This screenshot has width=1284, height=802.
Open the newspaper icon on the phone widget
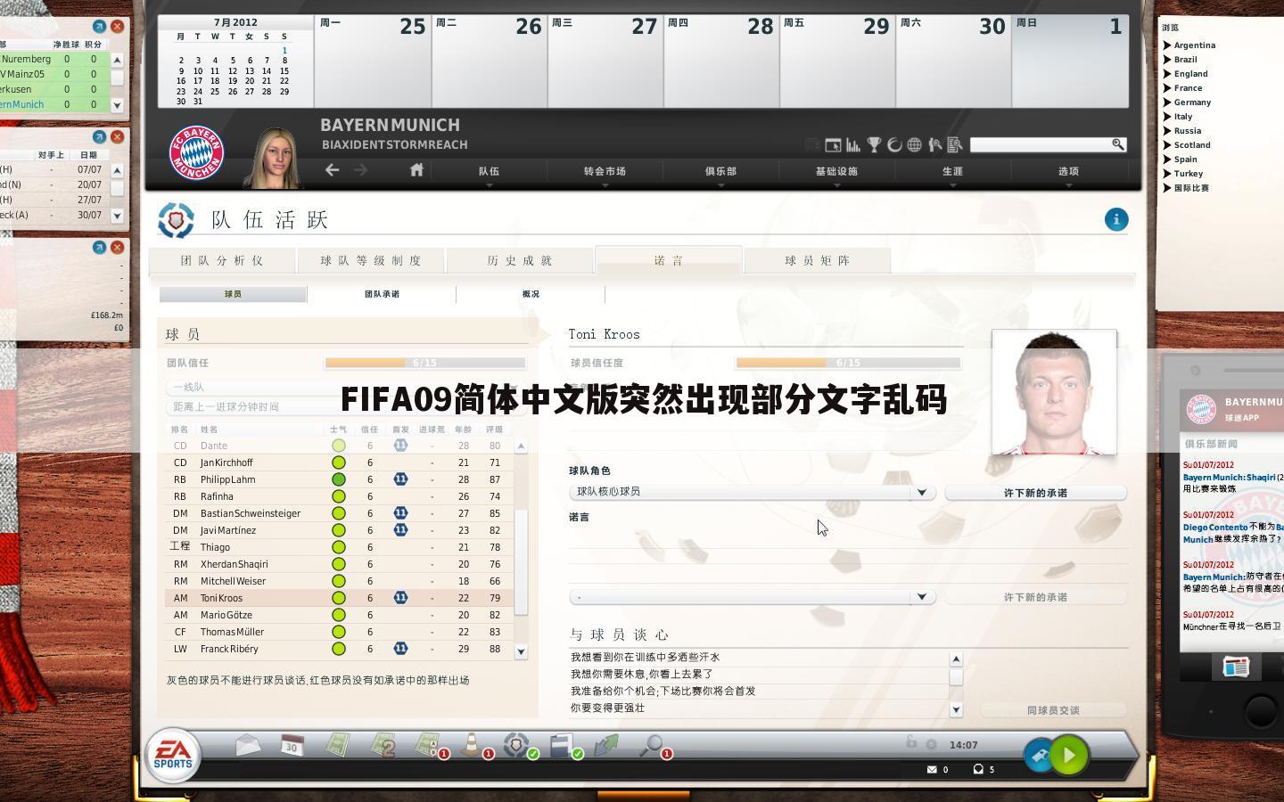coord(1236,667)
